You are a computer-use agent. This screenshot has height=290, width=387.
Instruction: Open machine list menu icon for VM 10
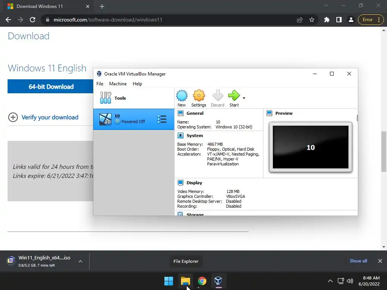pyautogui.click(x=162, y=119)
